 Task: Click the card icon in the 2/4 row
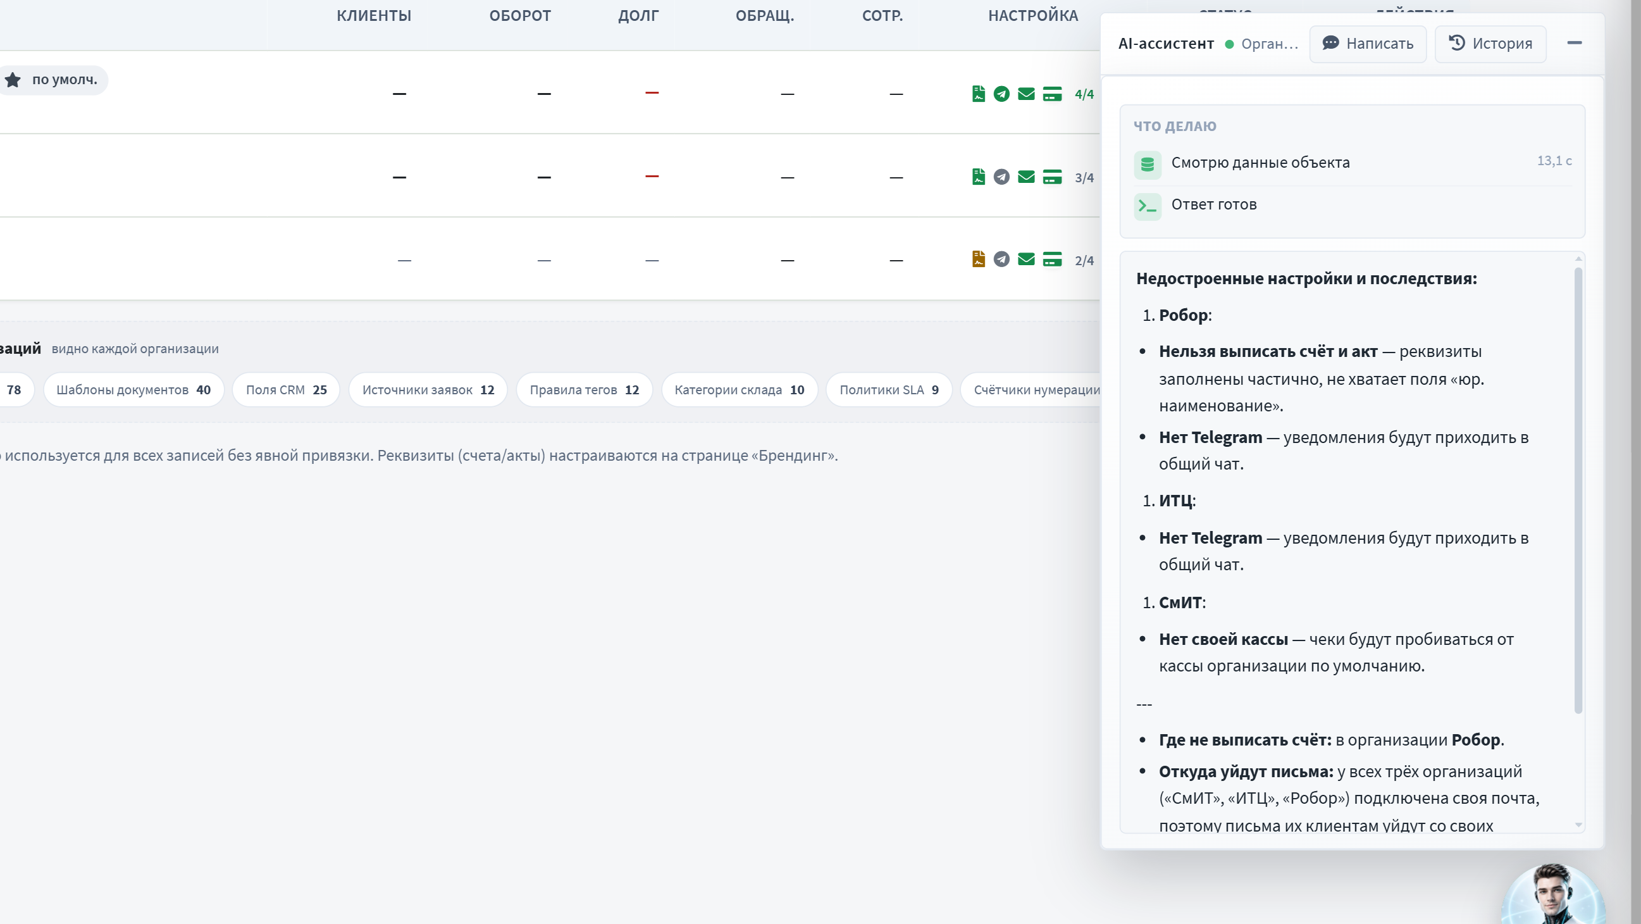[1053, 259]
